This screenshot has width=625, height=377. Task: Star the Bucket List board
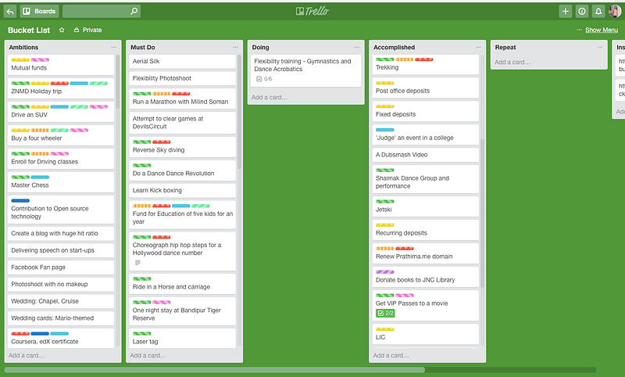pos(62,30)
